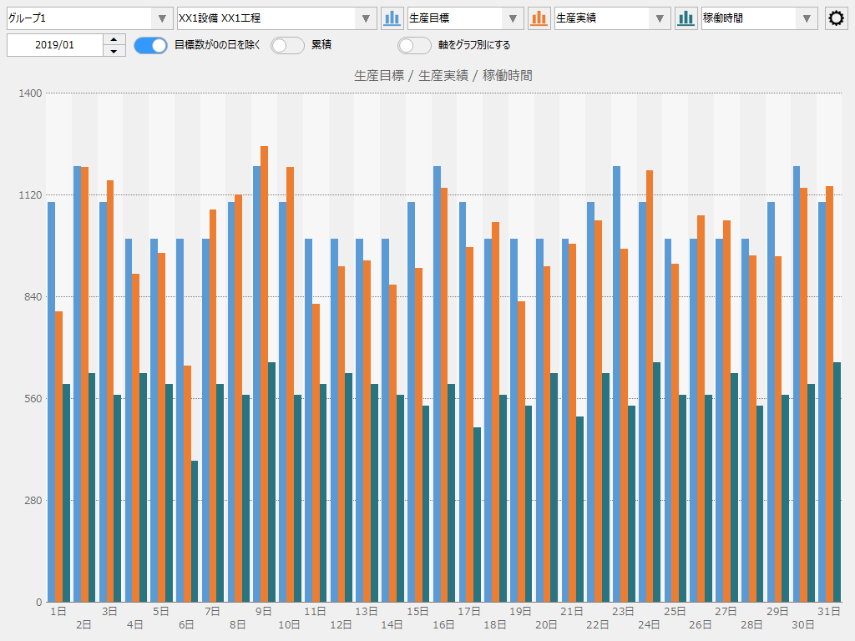Click the 1120 y-axis label
The height and width of the screenshot is (641, 855).
(x=31, y=195)
